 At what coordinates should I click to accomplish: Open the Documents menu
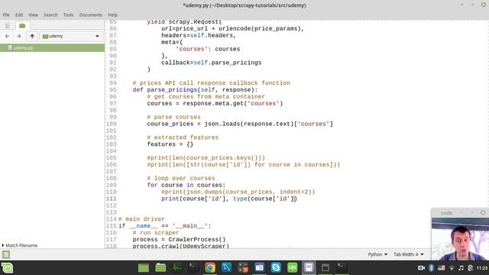pos(90,15)
